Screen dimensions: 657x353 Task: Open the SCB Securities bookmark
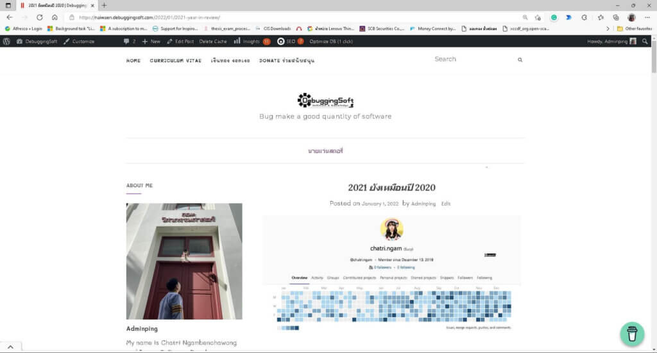tap(382, 29)
